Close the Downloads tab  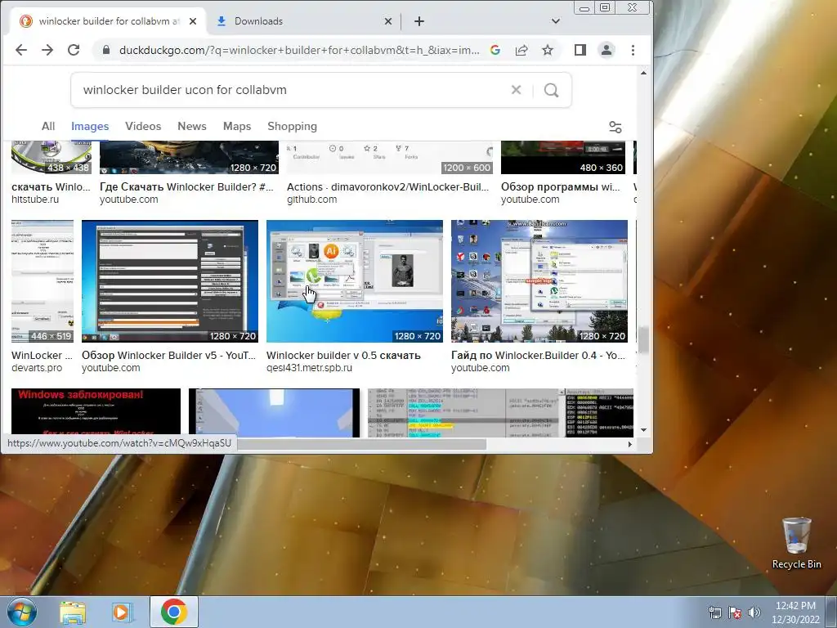388,21
